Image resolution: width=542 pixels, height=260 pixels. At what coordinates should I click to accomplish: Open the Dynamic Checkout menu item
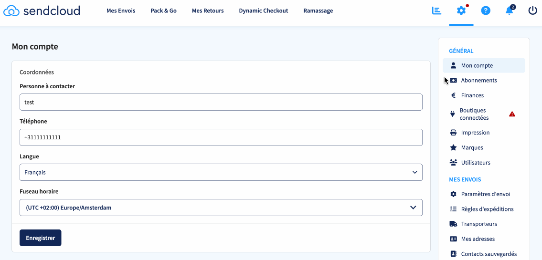click(x=264, y=11)
